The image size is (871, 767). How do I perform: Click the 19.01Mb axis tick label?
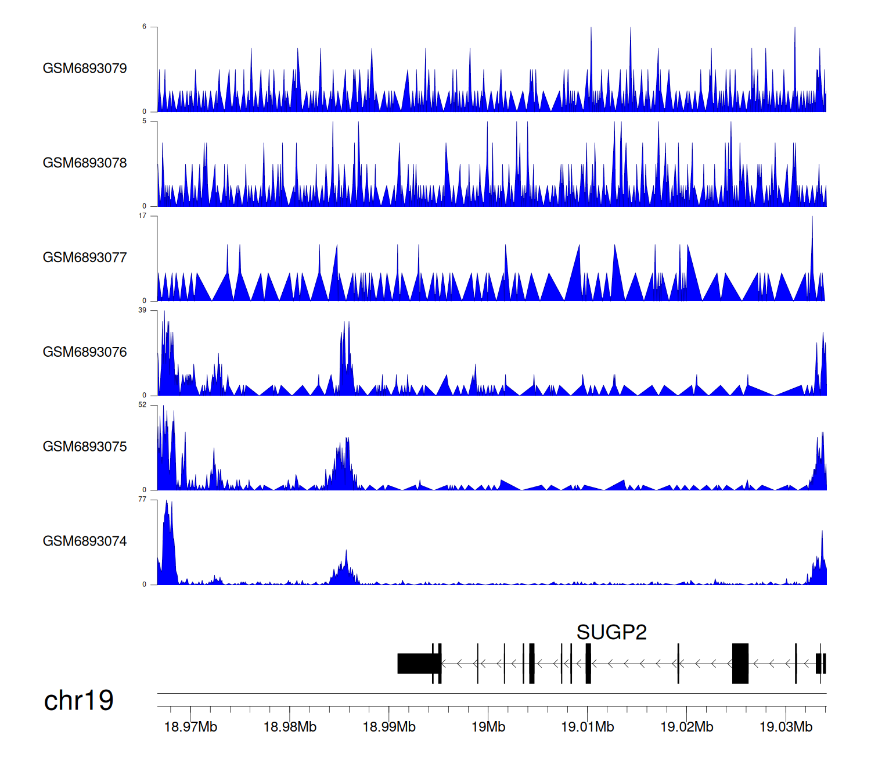point(587,727)
